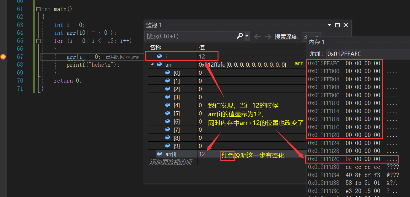Click the search magnifier icon in Watch window
This screenshot has width=410, height=197.
click(240, 36)
